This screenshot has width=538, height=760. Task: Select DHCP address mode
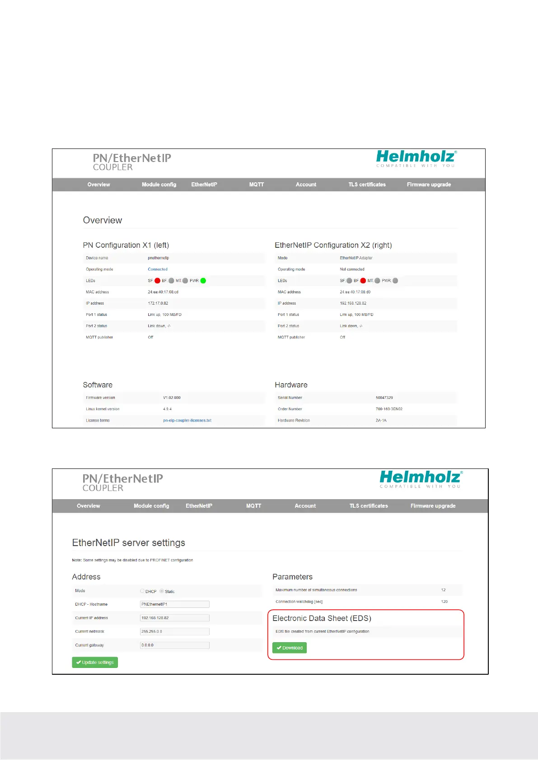(142, 591)
